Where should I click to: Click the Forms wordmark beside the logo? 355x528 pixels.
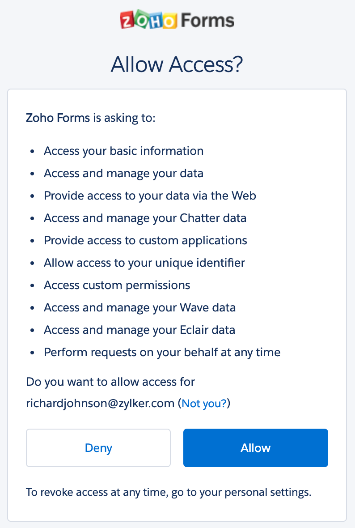click(x=207, y=21)
